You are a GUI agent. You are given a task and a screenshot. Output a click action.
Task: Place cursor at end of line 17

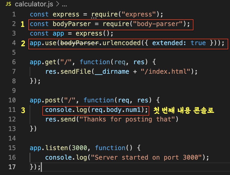tap(41, 167)
